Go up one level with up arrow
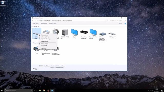 [x=39, y=21]
